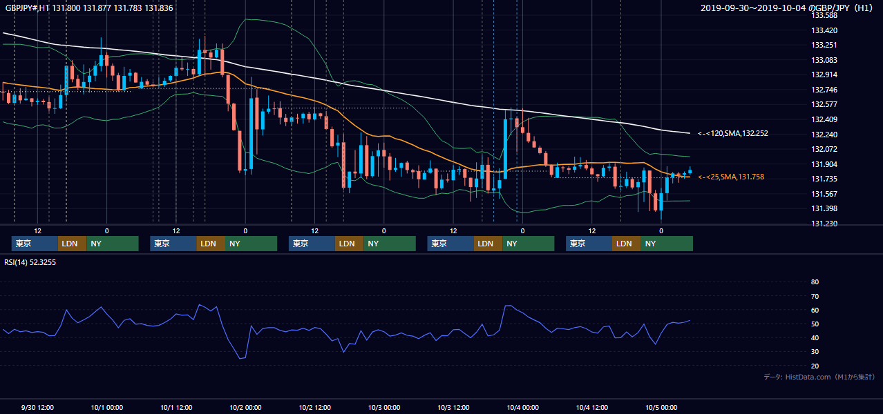Click the leftmost NY session box
The image size is (883, 414).
click(113, 244)
